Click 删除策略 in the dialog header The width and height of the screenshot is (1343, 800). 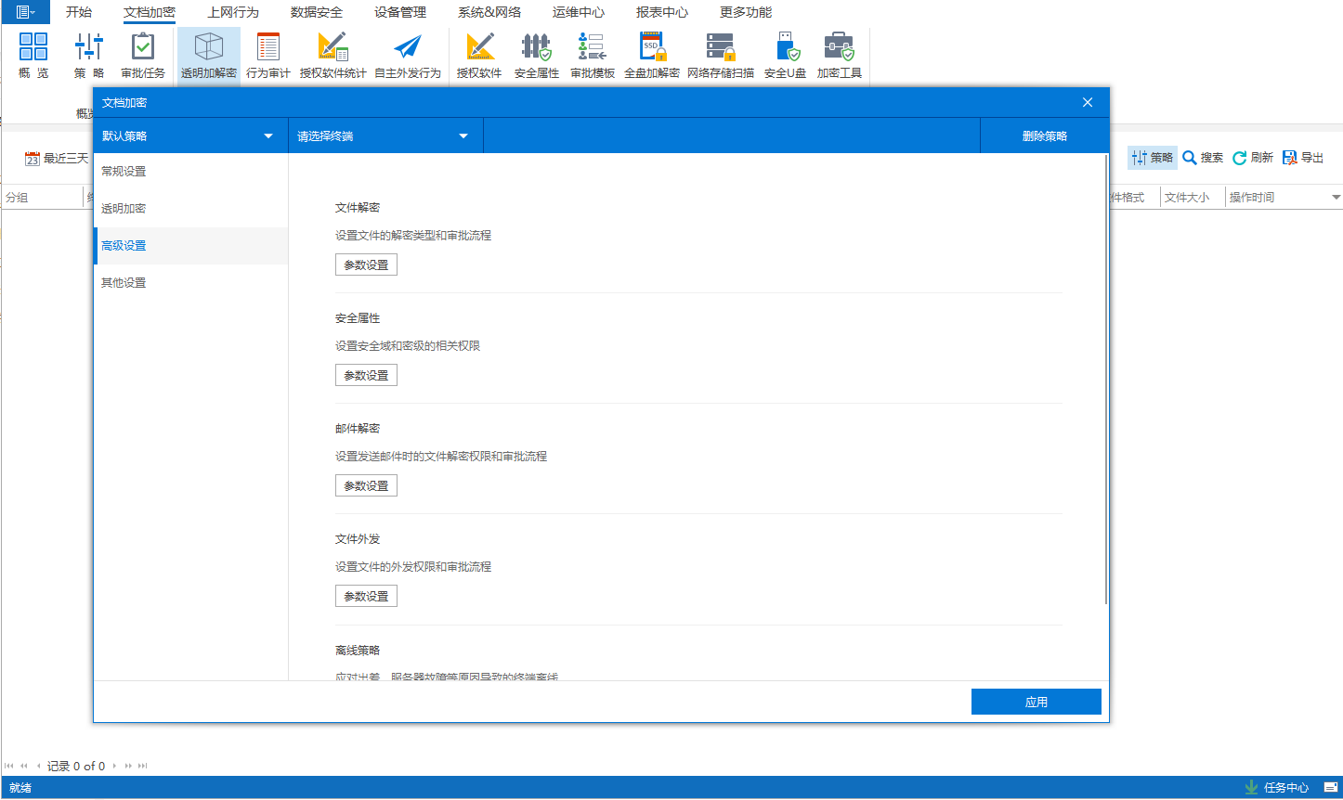click(1044, 136)
